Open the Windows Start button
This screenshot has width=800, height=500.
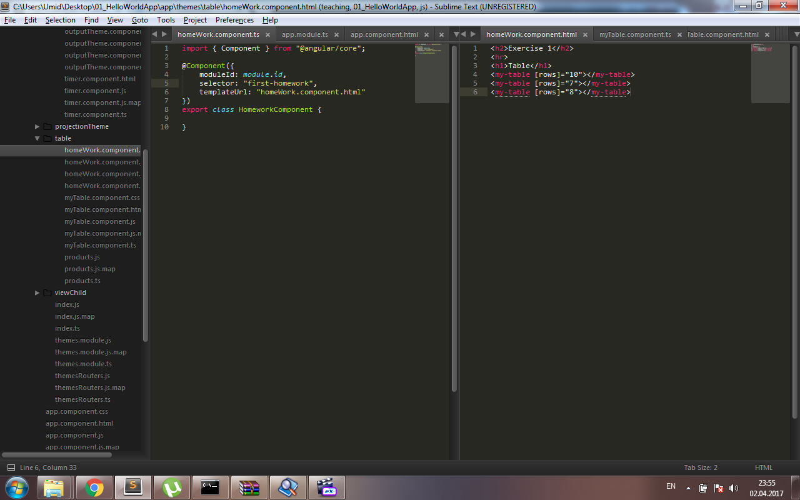16,487
